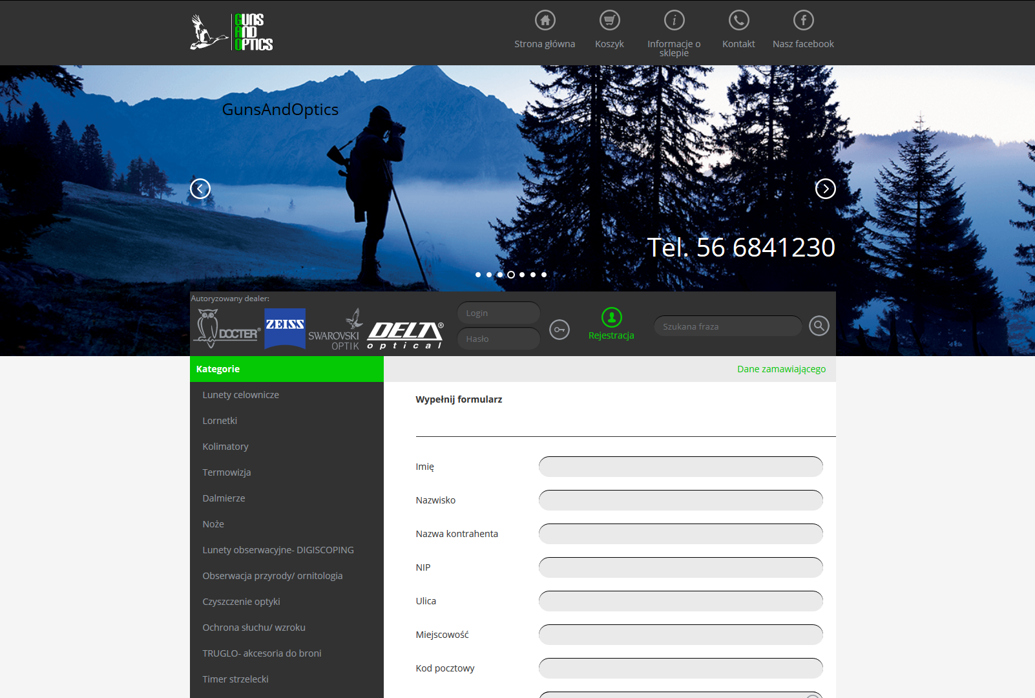This screenshot has height=698, width=1035.
Task: Click the key login icon
Action: pos(559,330)
